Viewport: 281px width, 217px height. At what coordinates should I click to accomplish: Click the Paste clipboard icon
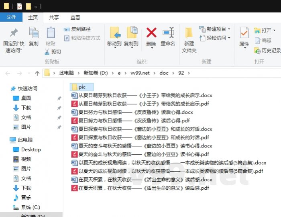[x=51, y=33]
